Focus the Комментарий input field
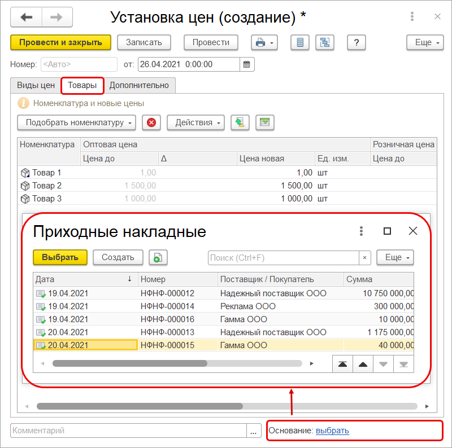Image resolution: width=452 pixels, height=448 pixels. click(x=129, y=431)
